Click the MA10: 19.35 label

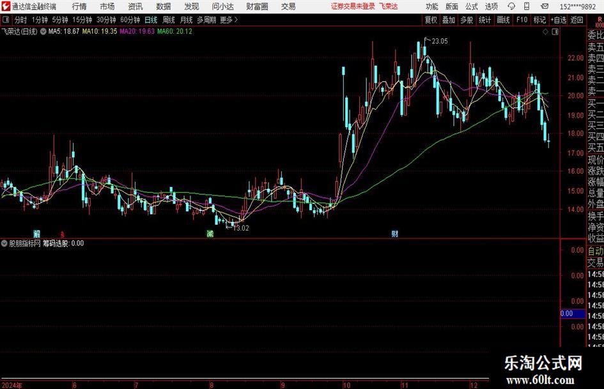99,31
